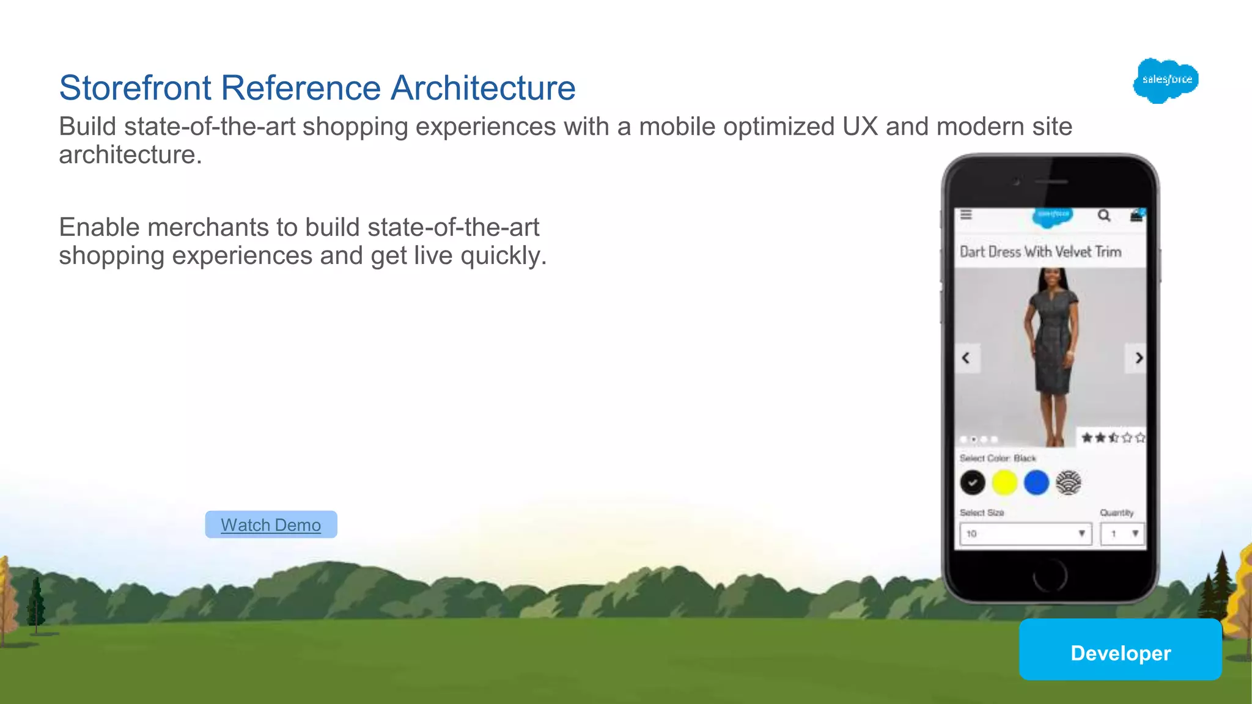Click the image carousel dot indicators
Screen dimensions: 1252x704
tap(979, 439)
